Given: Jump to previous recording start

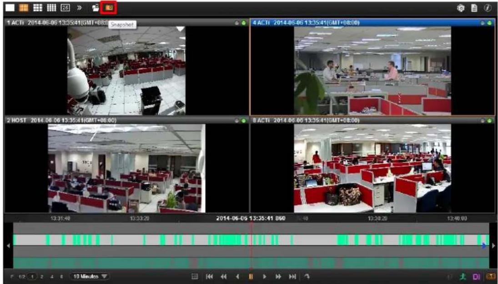Looking at the screenshot, I should point(209,277).
